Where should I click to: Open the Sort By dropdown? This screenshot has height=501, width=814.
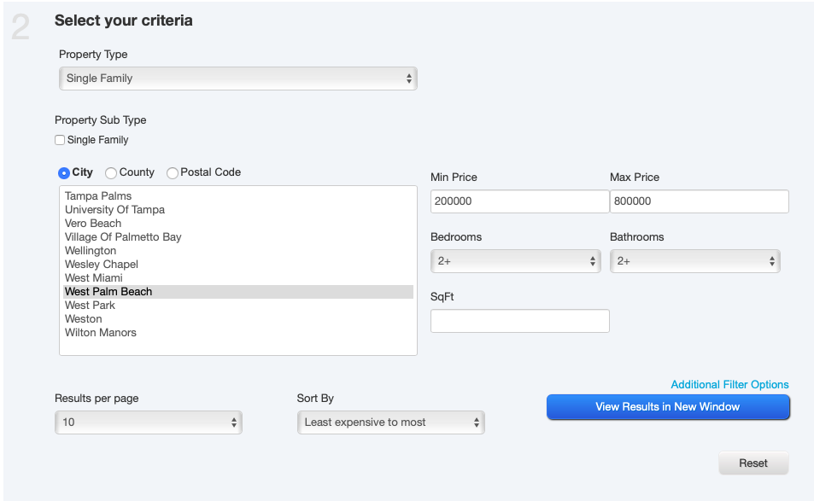pyautogui.click(x=390, y=422)
